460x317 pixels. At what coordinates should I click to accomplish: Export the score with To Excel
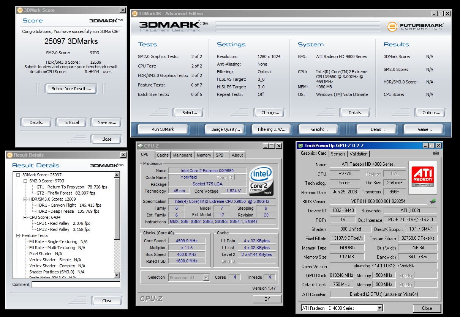(x=71, y=122)
